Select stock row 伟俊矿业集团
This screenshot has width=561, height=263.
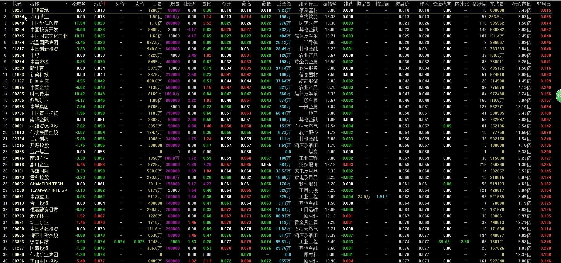pyautogui.click(x=44, y=255)
